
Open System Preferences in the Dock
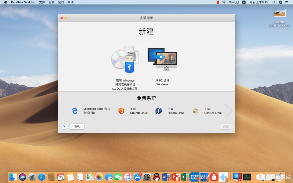coord(147,177)
